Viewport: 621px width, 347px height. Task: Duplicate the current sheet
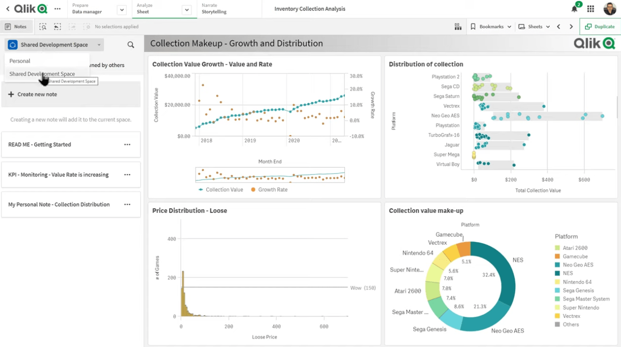click(x=600, y=27)
